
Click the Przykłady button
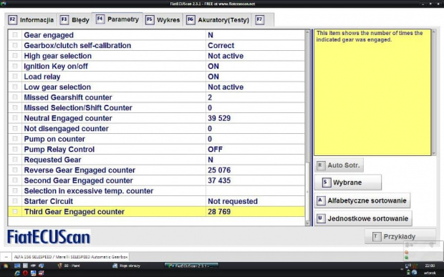pos(400,236)
